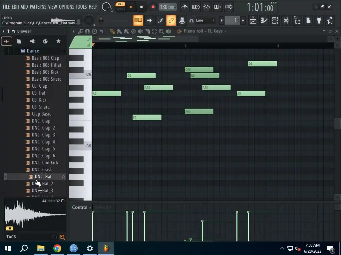Toggle typing keyboard to piano button
This screenshot has width=341, height=255.
pyautogui.click(x=138, y=20)
